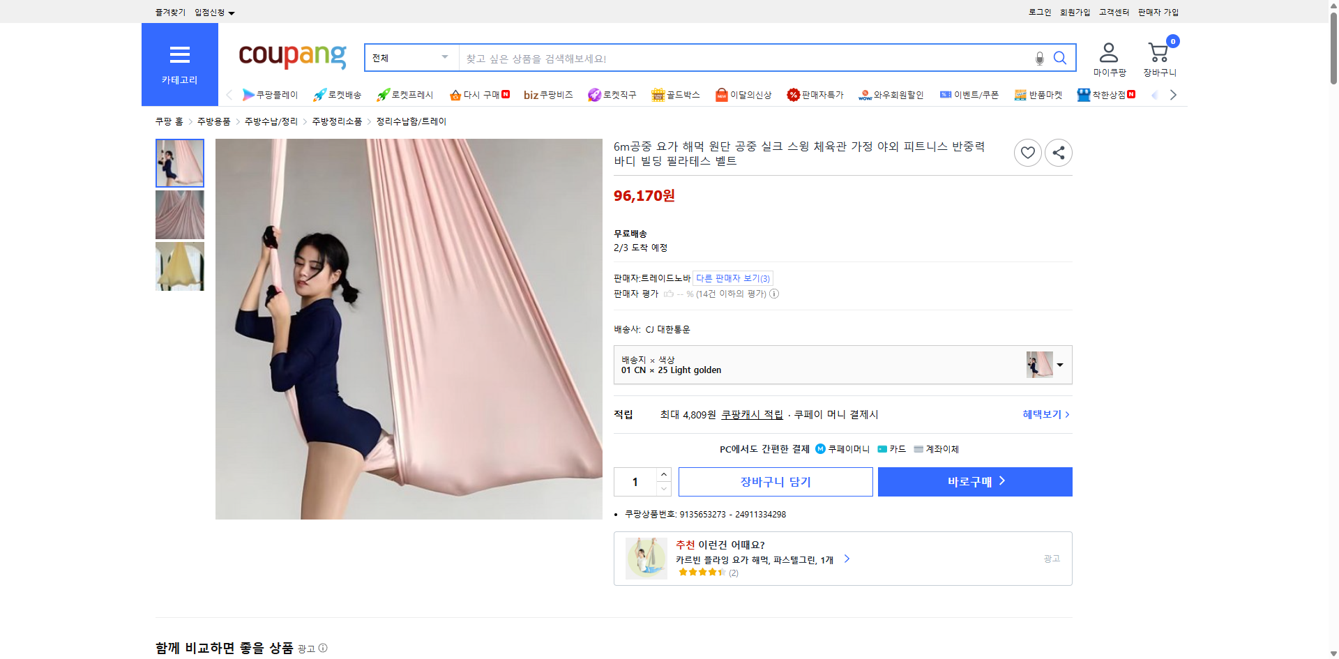Toggle the wishlist heart for this product

point(1027,152)
